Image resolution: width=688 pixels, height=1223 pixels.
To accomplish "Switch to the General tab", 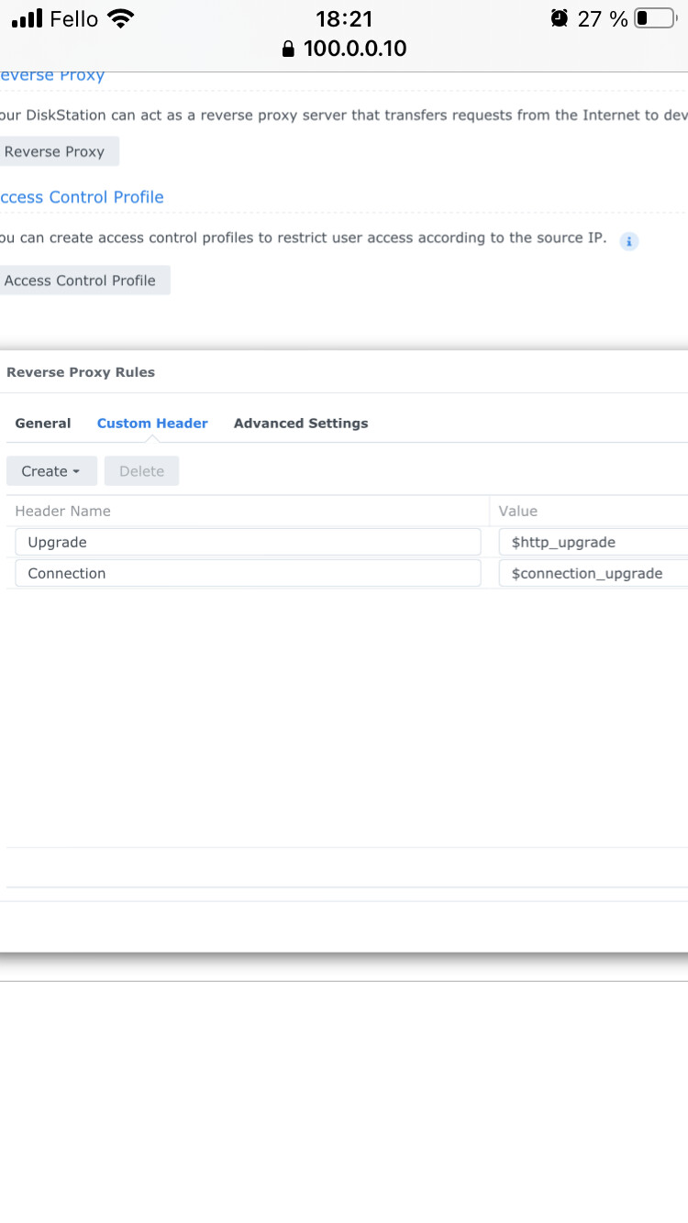I will [43, 424].
